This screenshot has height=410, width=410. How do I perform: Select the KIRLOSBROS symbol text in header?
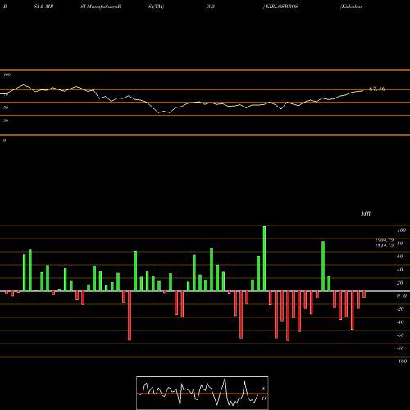281,7
